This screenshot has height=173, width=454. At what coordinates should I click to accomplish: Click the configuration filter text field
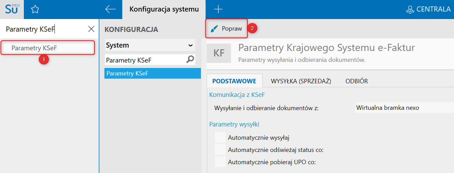click(145, 60)
